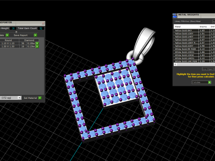The height and width of the screenshot is (161, 215).
Task: Click the Use Object Material button
Action: (209, 69)
